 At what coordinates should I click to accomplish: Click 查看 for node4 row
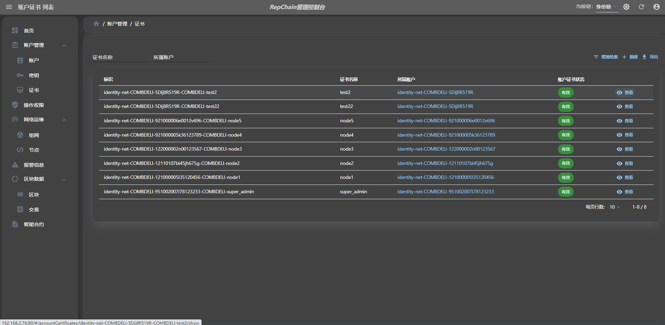(x=625, y=135)
